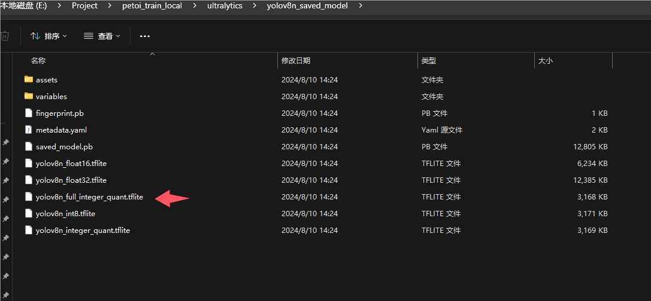Open the 查看 view dropdown
The image size is (651, 301).
(102, 36)
